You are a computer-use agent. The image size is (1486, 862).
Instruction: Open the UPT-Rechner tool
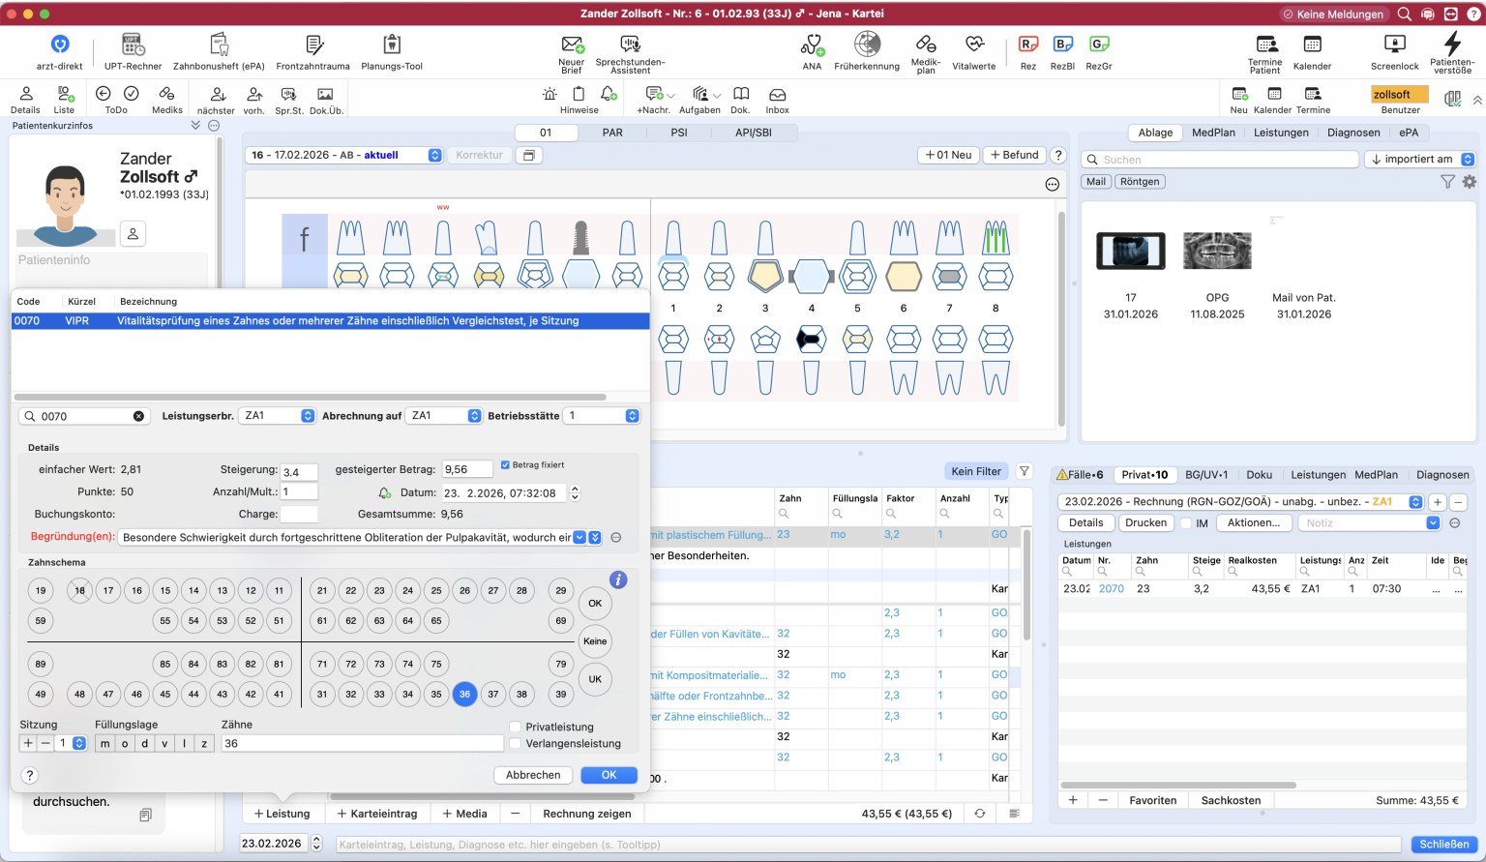pyautogui.click(x=133, y=45)
